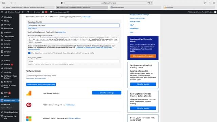
Task: Open Testimonials in the admin menu
Action: point(9,36)
